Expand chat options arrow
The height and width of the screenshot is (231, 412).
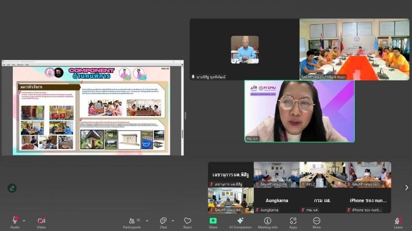click(x=173, y=221)
